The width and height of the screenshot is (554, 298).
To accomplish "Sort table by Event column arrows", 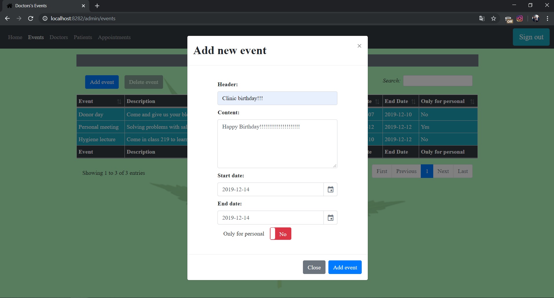I will tap(119, 102).
